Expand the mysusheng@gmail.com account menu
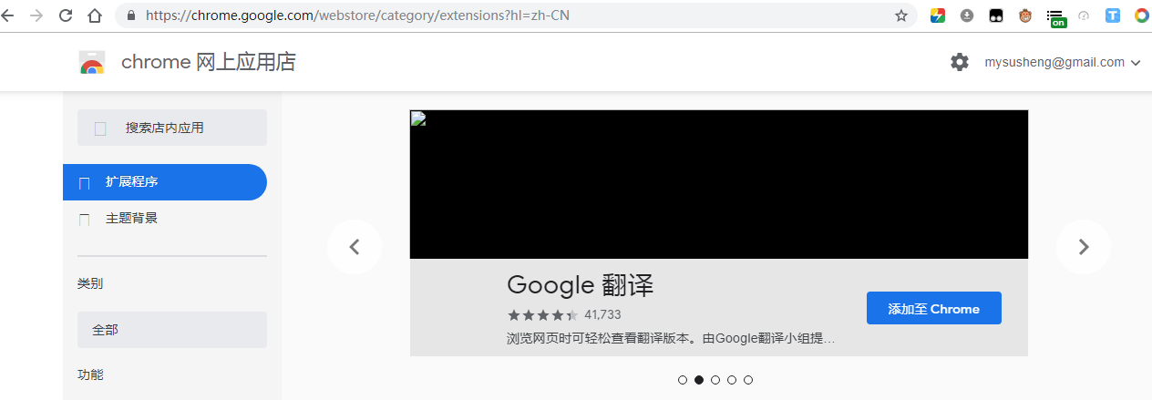 tap(1063, 63)
